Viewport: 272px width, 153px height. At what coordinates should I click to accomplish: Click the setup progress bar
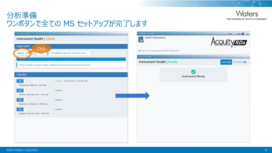pos(71,59)
